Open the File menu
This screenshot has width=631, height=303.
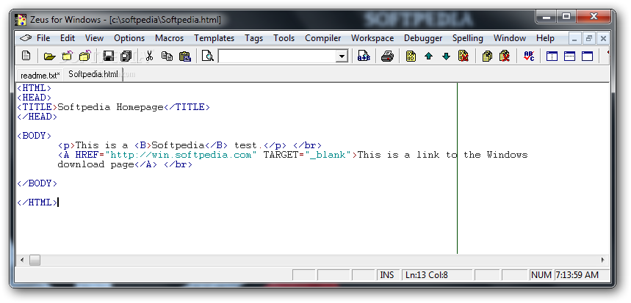[x=43, y=38]
